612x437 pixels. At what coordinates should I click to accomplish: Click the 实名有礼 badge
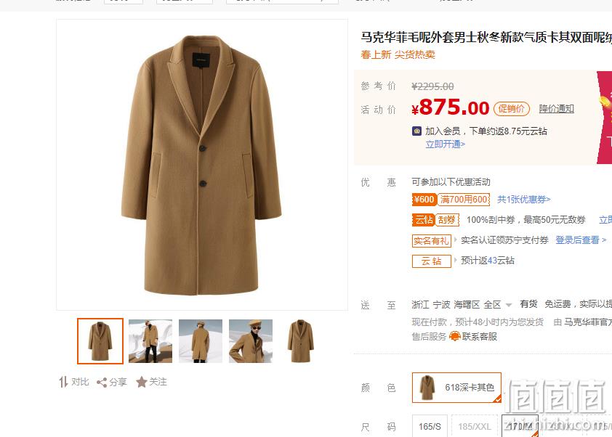pos(431,240)
